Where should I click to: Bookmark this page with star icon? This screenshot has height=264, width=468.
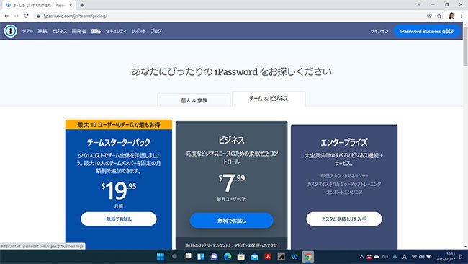(x=439, y=16)
